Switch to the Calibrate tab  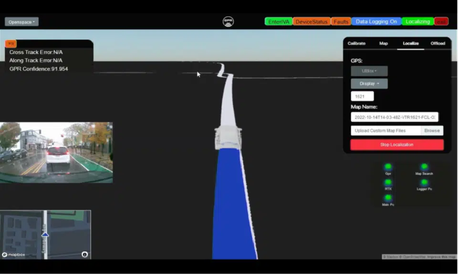(356, 43)
